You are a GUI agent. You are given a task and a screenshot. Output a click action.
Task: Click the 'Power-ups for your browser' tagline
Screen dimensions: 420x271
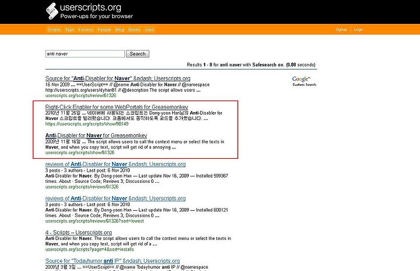click(x=96, y=16)
